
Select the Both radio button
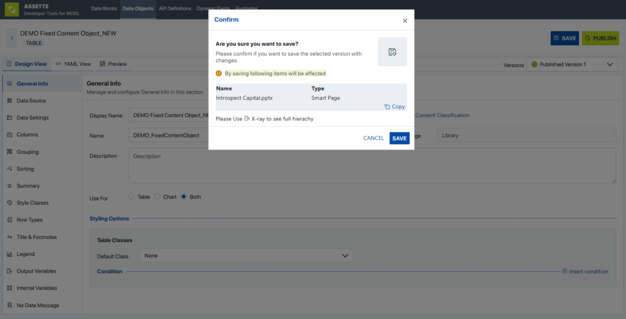tap(183, 197)
